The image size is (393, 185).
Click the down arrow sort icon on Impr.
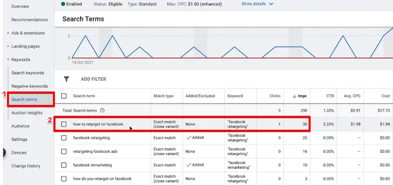[x=295, y=96]
